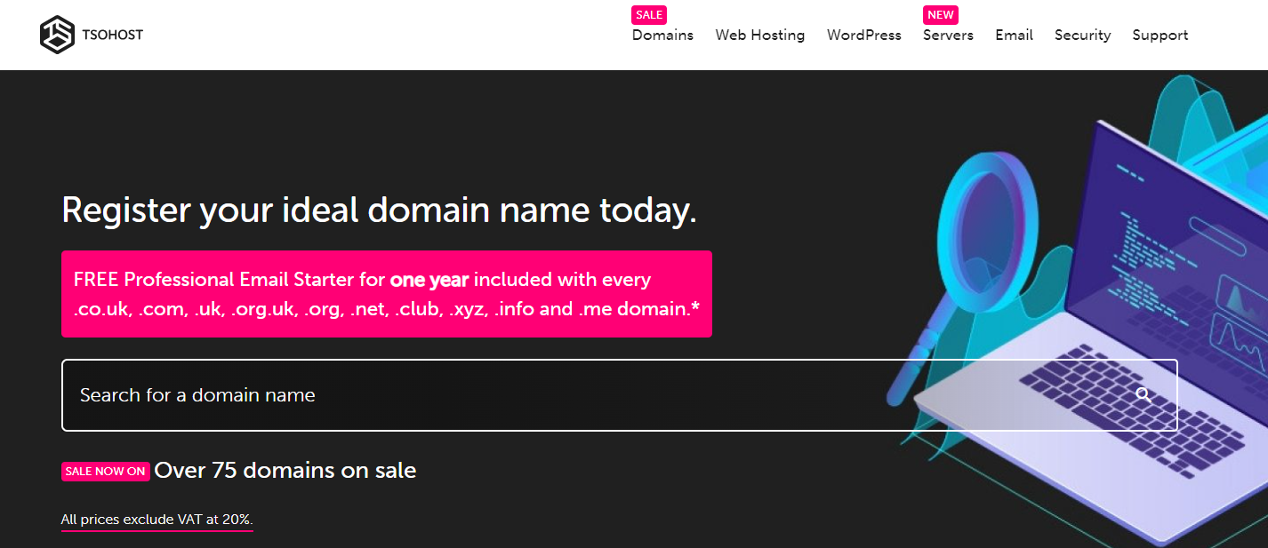
Task: Click the Register your ideal domain heading
Action: (x=379, y=210)
